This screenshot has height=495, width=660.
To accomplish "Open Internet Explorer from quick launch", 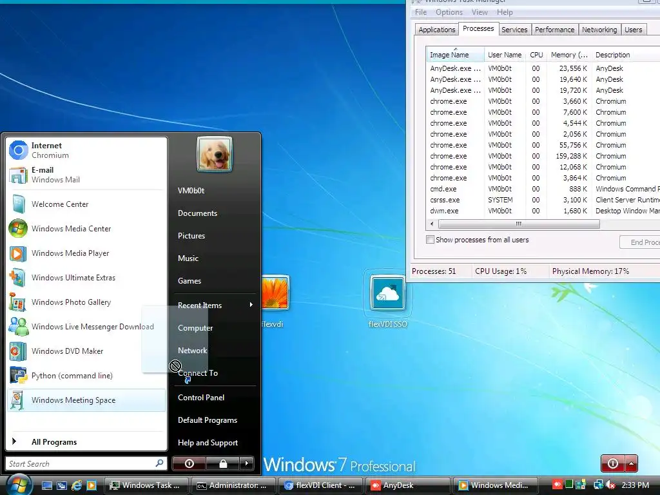I will [77, 485].
